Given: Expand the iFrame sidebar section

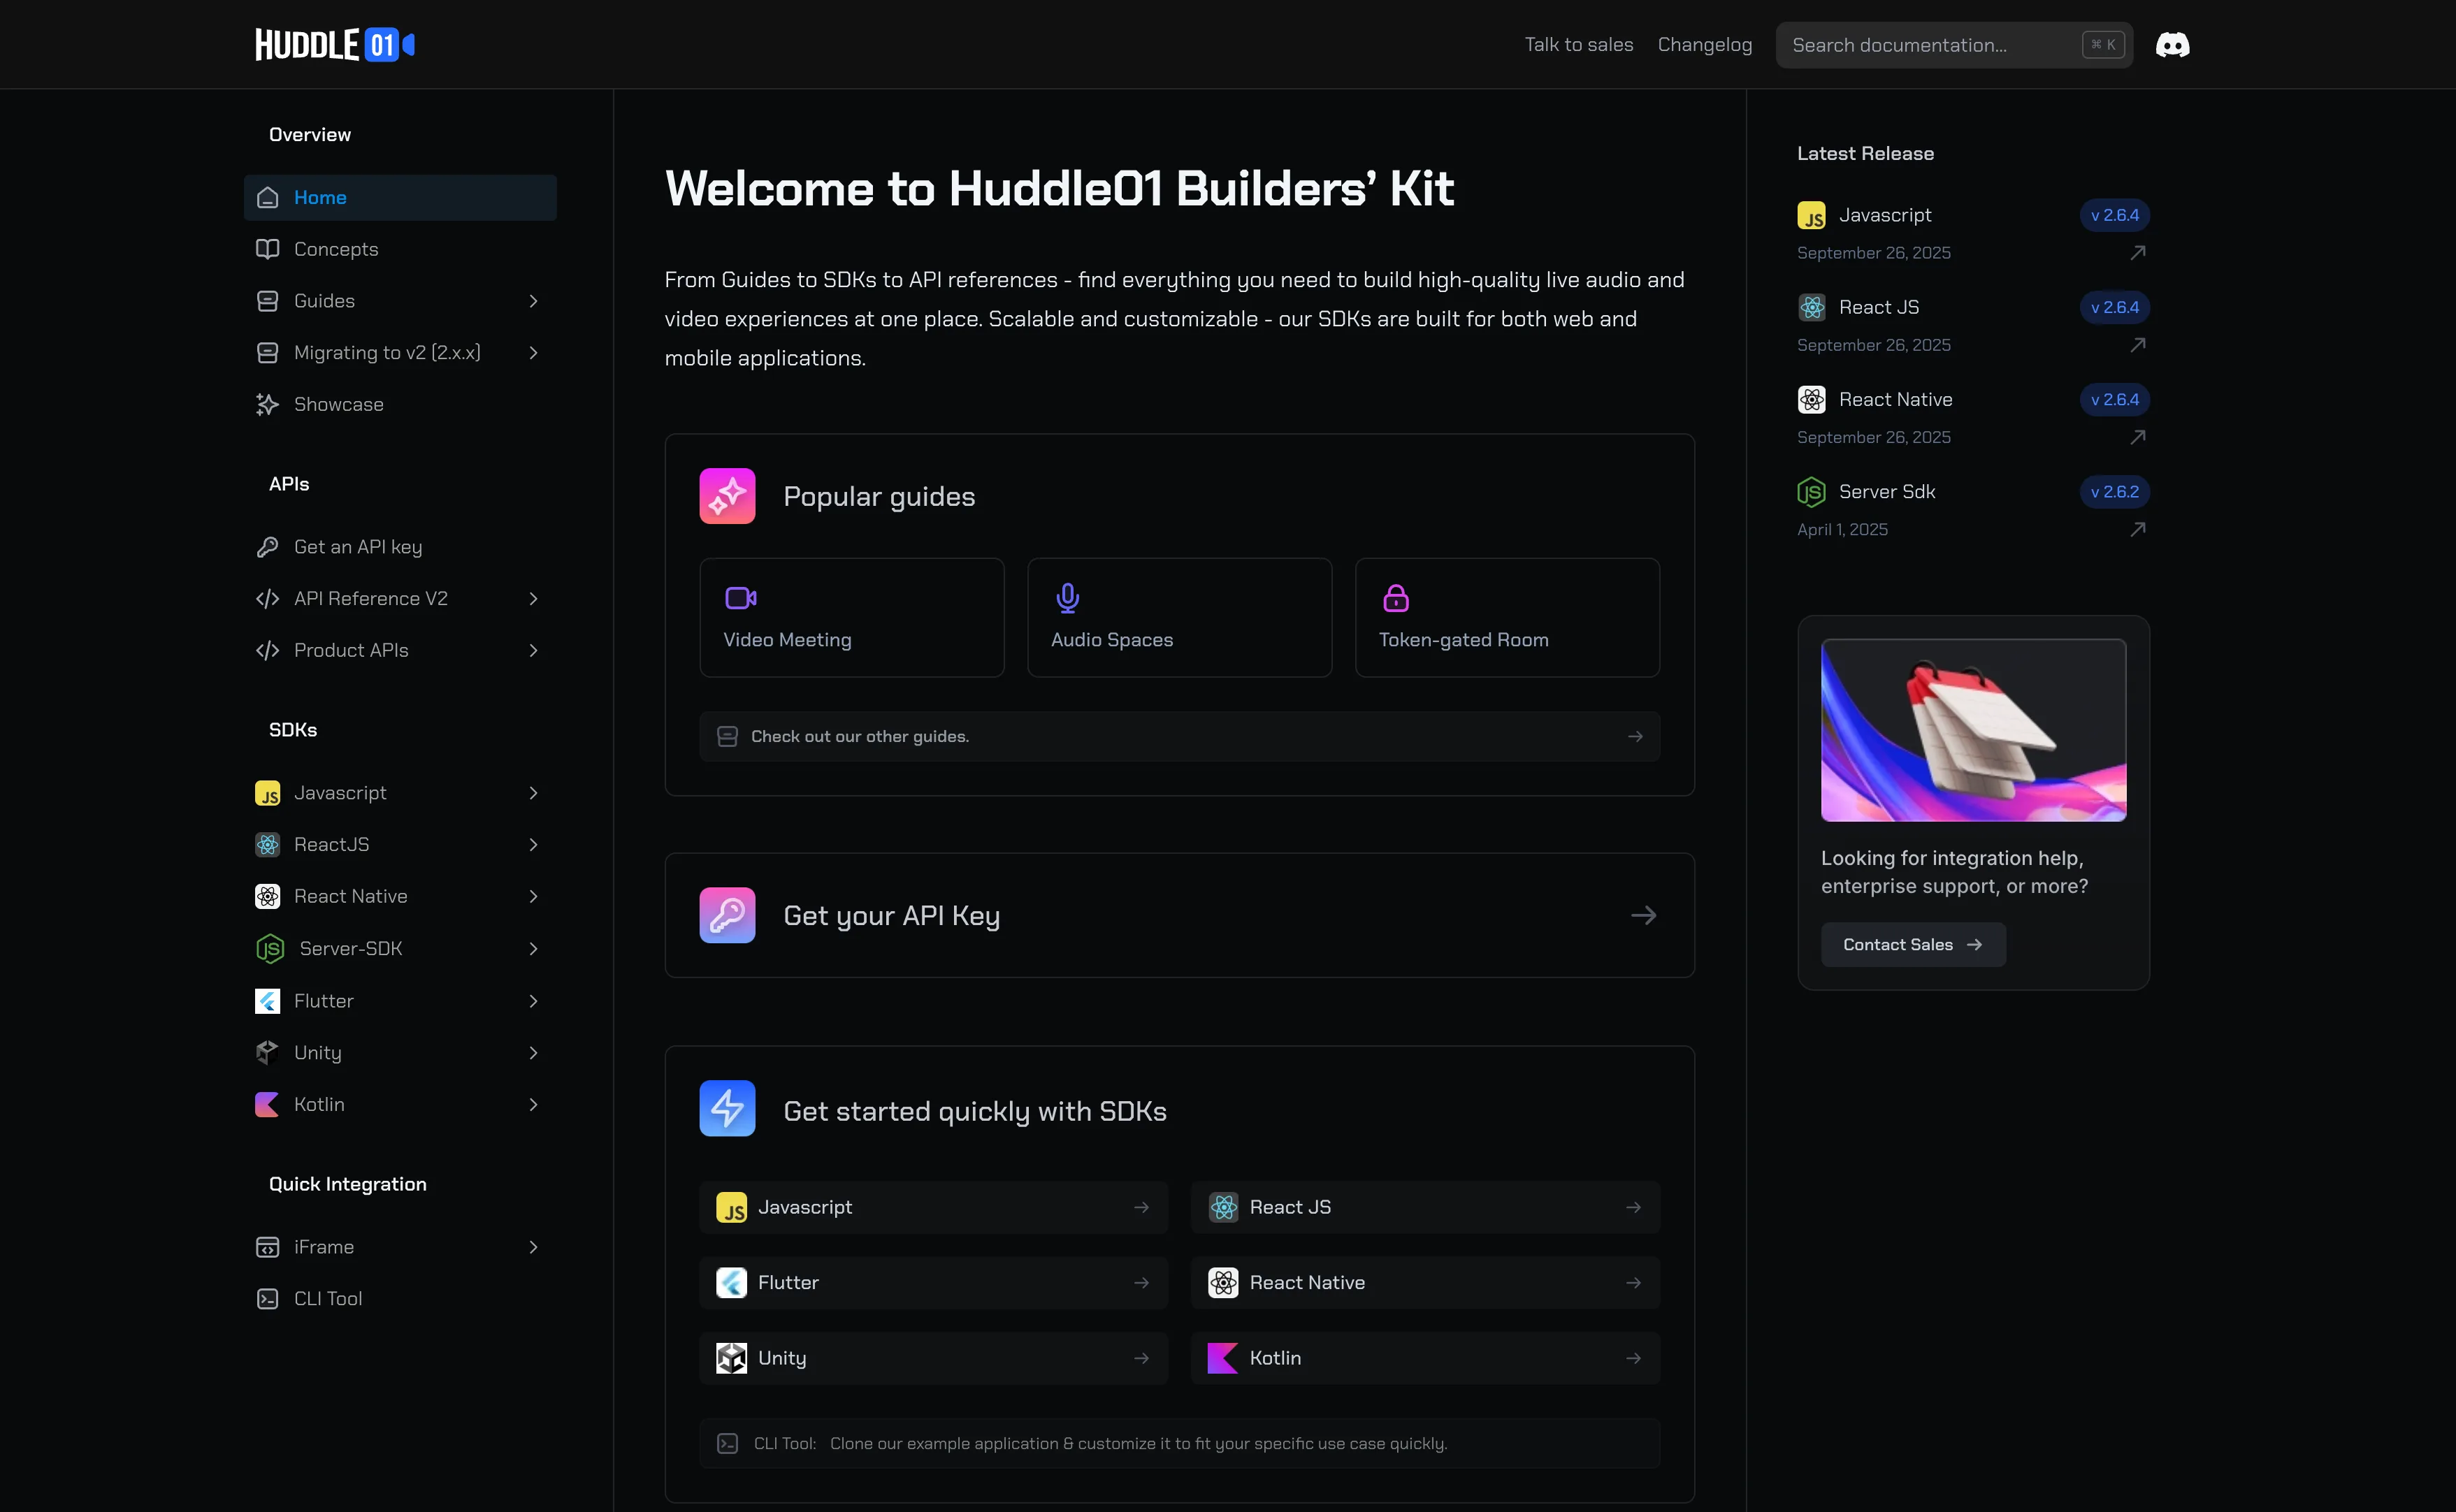Looking at the screenshot, I should click(533, 1247).
